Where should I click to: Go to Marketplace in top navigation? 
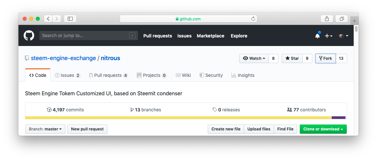(210, 36)
